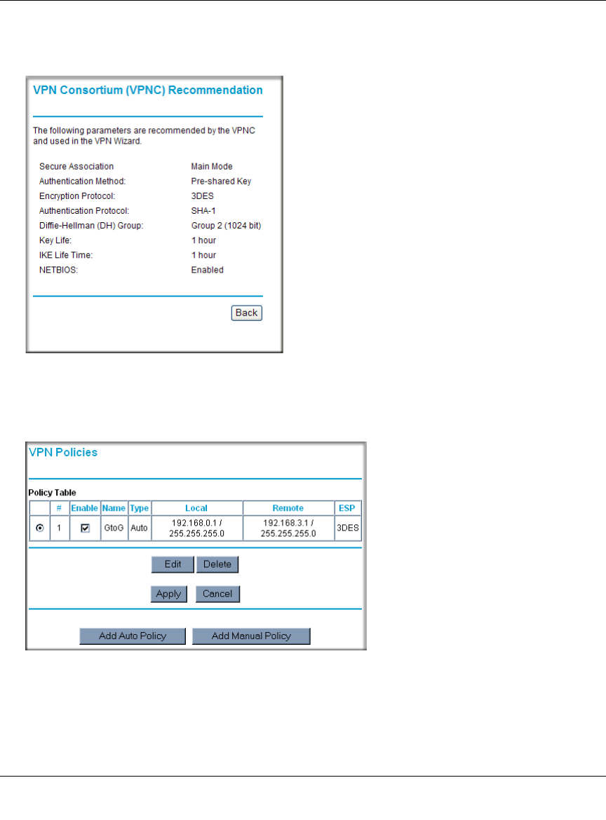Click the Pre-shared Key value
This screenshot has width=606, height=820.
221,182
